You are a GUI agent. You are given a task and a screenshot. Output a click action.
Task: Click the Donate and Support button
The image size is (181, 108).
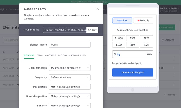[x=133, y=72]
